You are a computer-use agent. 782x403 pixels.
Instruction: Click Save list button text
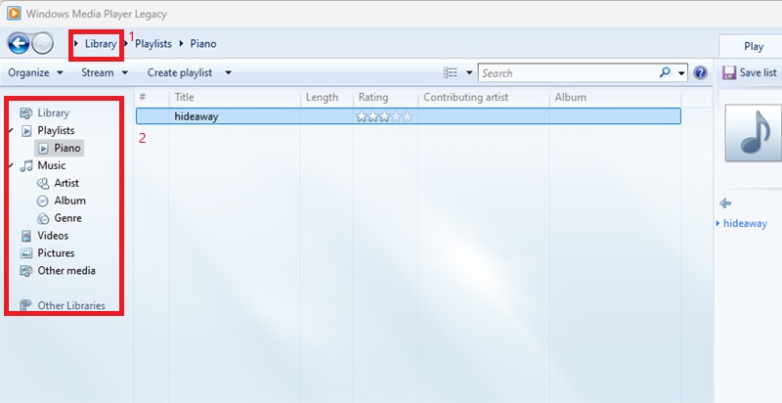pos(759,72)
